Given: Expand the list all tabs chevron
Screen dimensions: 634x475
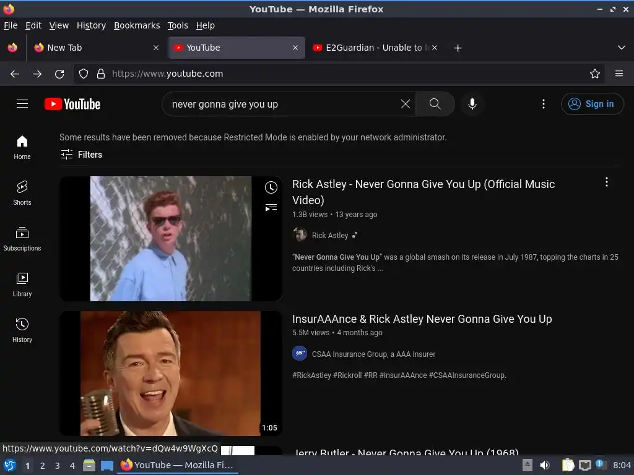Looking at the screenshot, I should (x=622, y=48).
